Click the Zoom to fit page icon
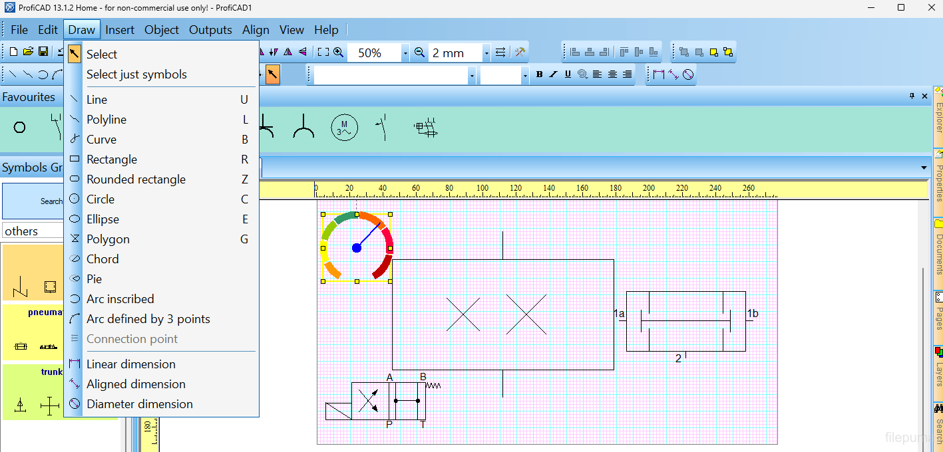The width and height of the screenshot is (943, 452). 323,53
